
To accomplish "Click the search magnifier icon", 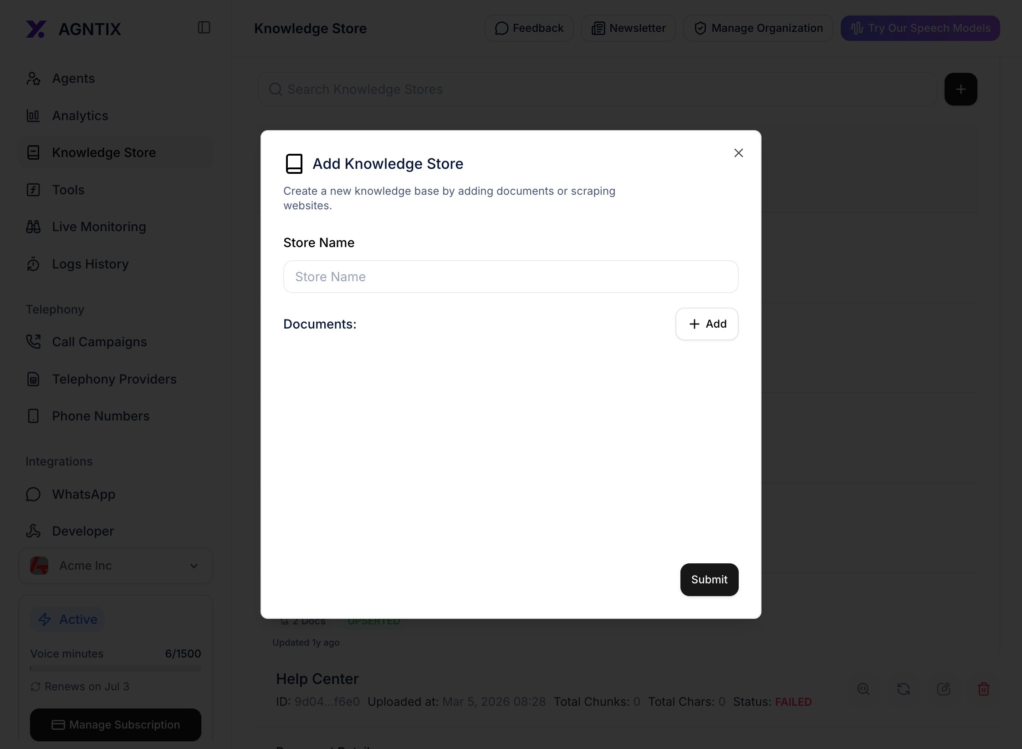I will click(x=276, y=89).
